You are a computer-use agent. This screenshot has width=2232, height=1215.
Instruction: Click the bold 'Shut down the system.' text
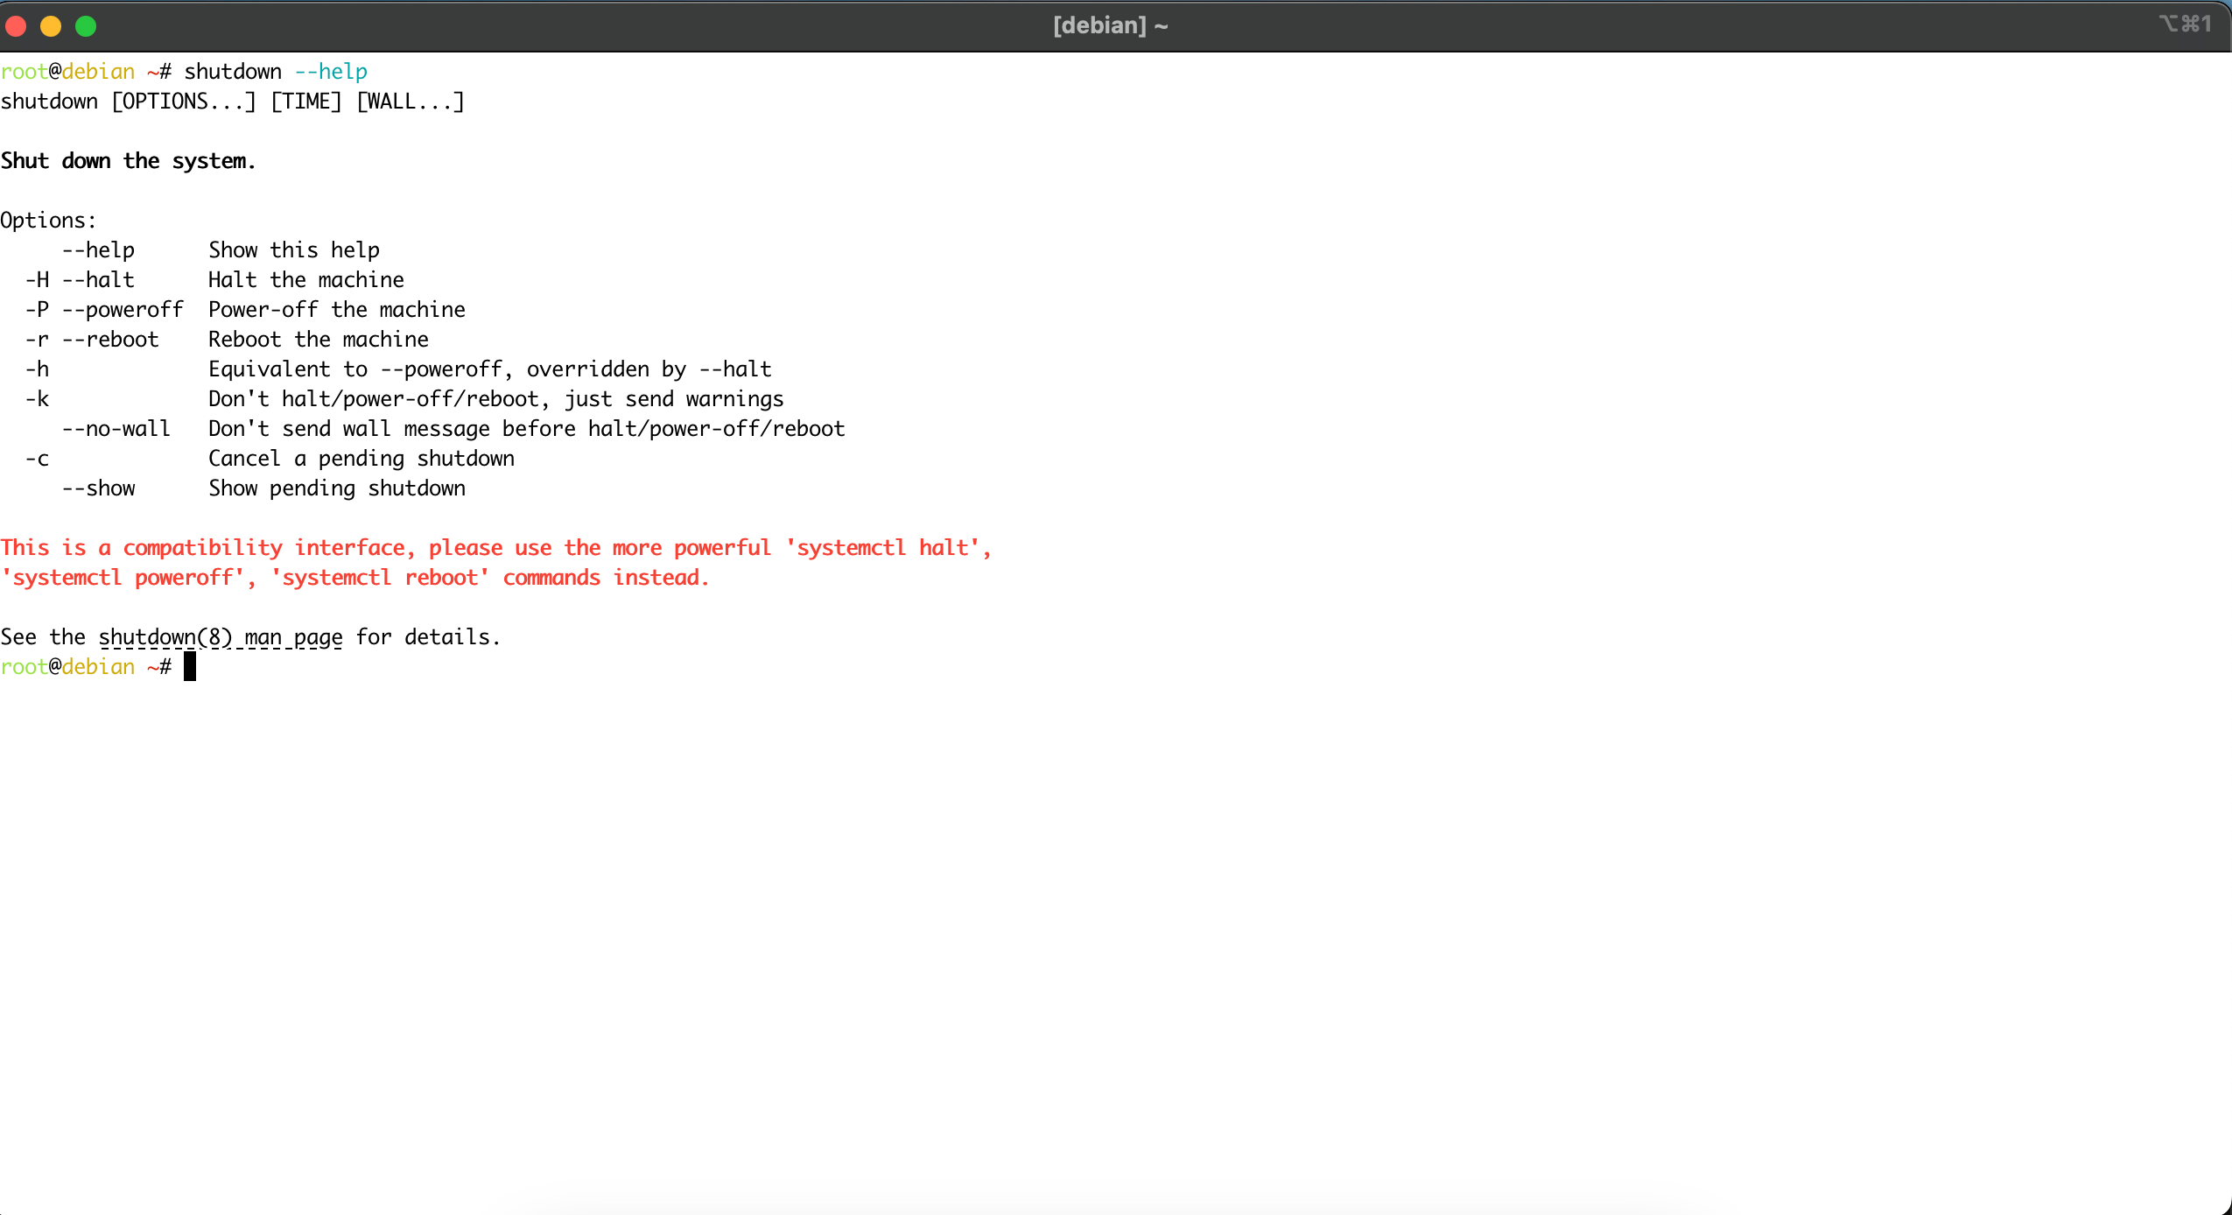tap(128, 161)
